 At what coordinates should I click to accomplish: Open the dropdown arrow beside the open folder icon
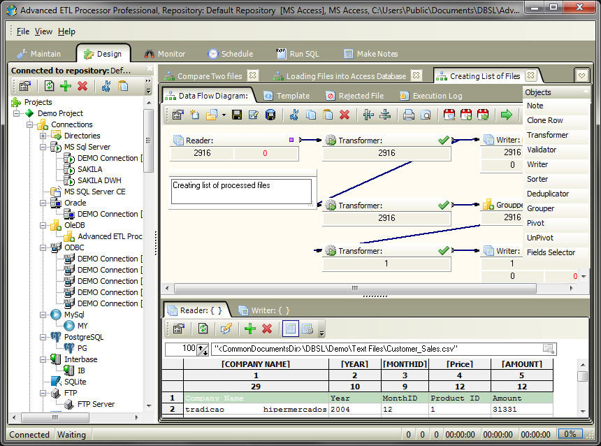[224, 115]
